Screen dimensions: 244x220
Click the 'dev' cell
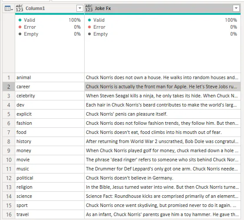point(49,105)
